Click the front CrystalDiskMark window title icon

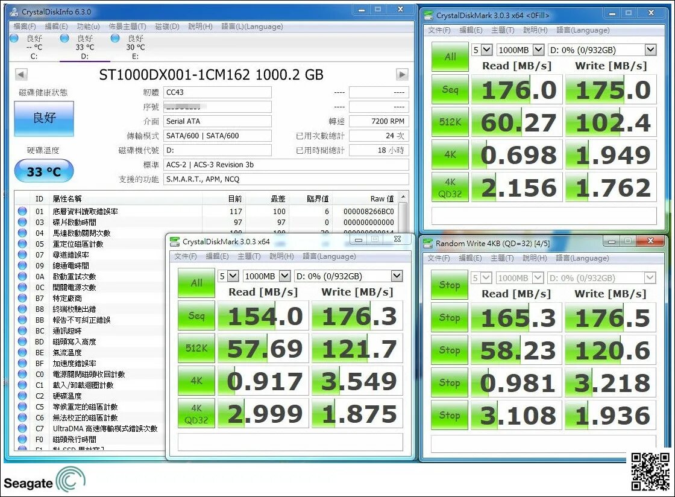175,242
